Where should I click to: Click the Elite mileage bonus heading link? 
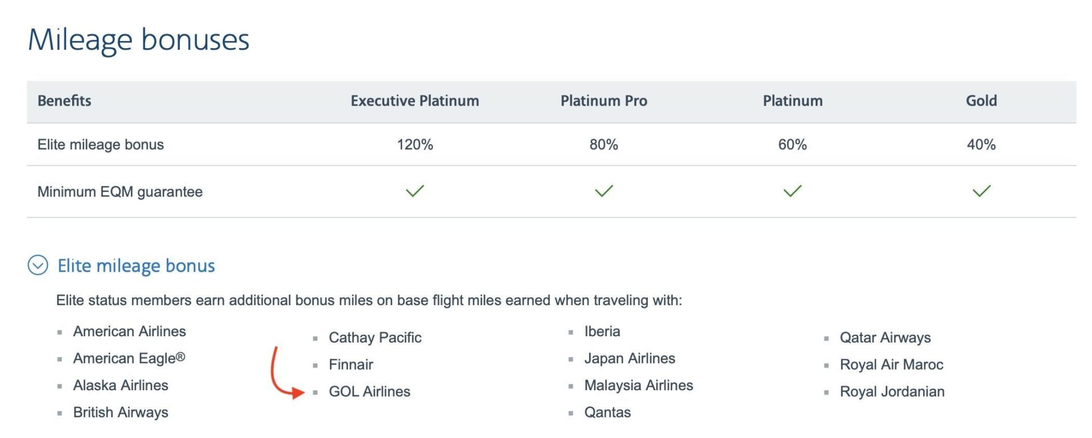136,266
